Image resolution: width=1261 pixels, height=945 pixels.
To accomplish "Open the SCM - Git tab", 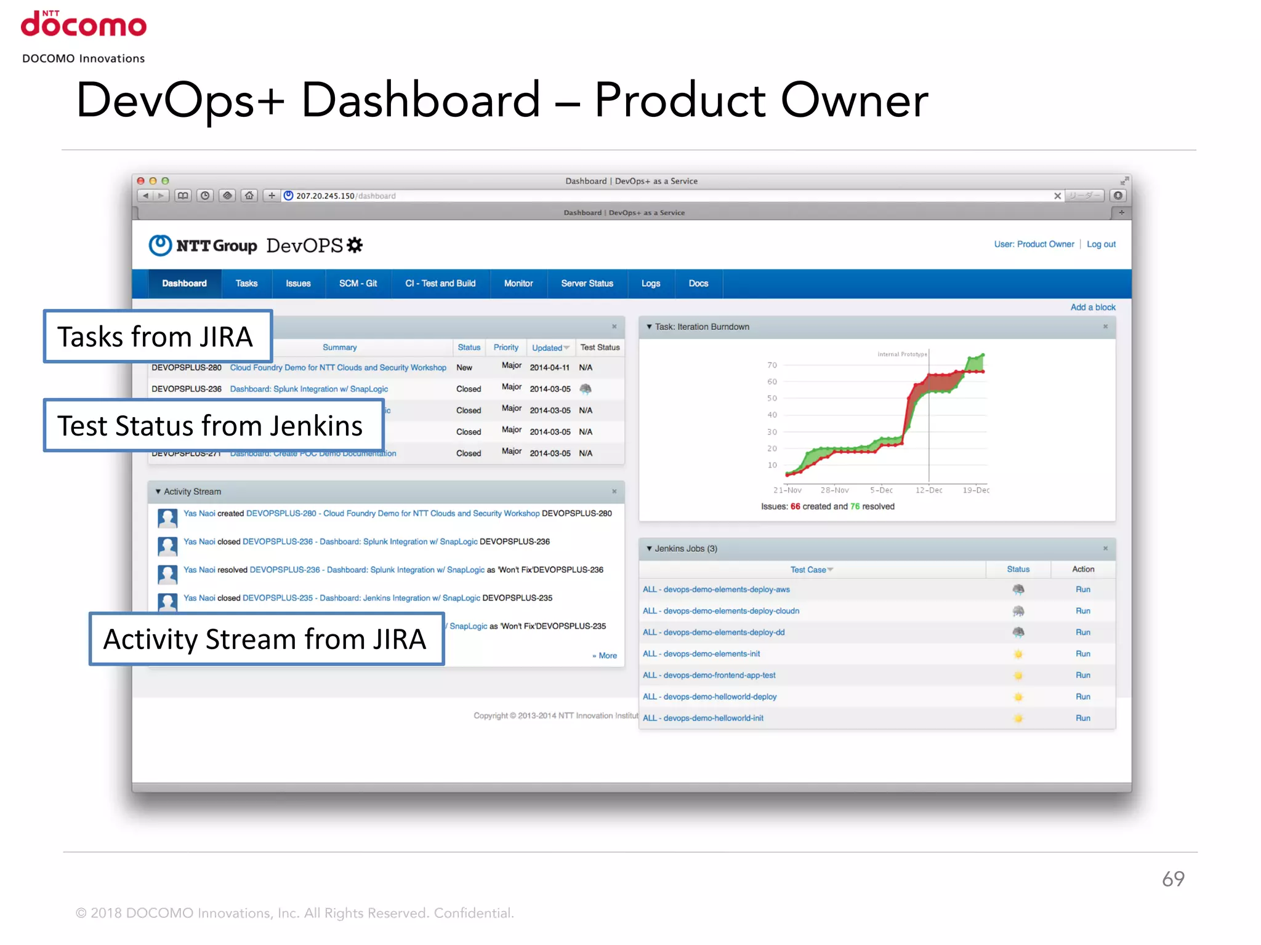I will click(358, 284).
